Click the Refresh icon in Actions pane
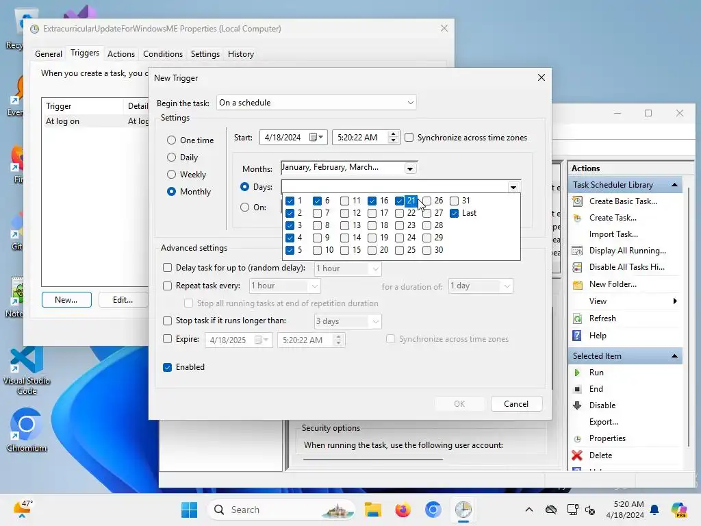The height and width of the screenshot is (526, 701). point(578,318)
